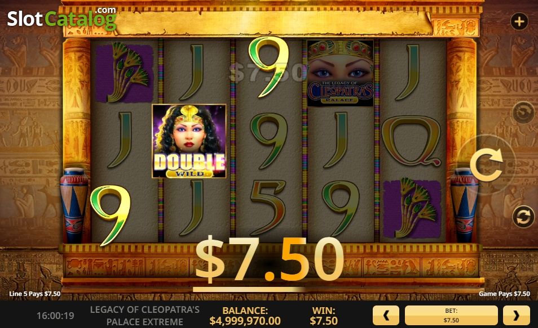The height and width of the screenshot is (328, 538).
Task: Click the number 5 symbol on reel three
Action: 268,208
